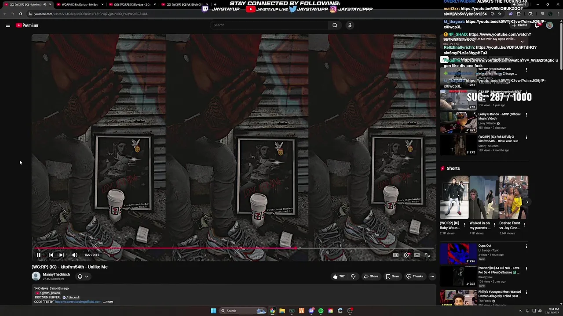563x316 pixels.
Task: Go to YouTube Premium home logo
Action: pos(27,25)
